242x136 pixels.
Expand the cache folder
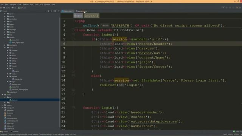[x=5, y=14]
